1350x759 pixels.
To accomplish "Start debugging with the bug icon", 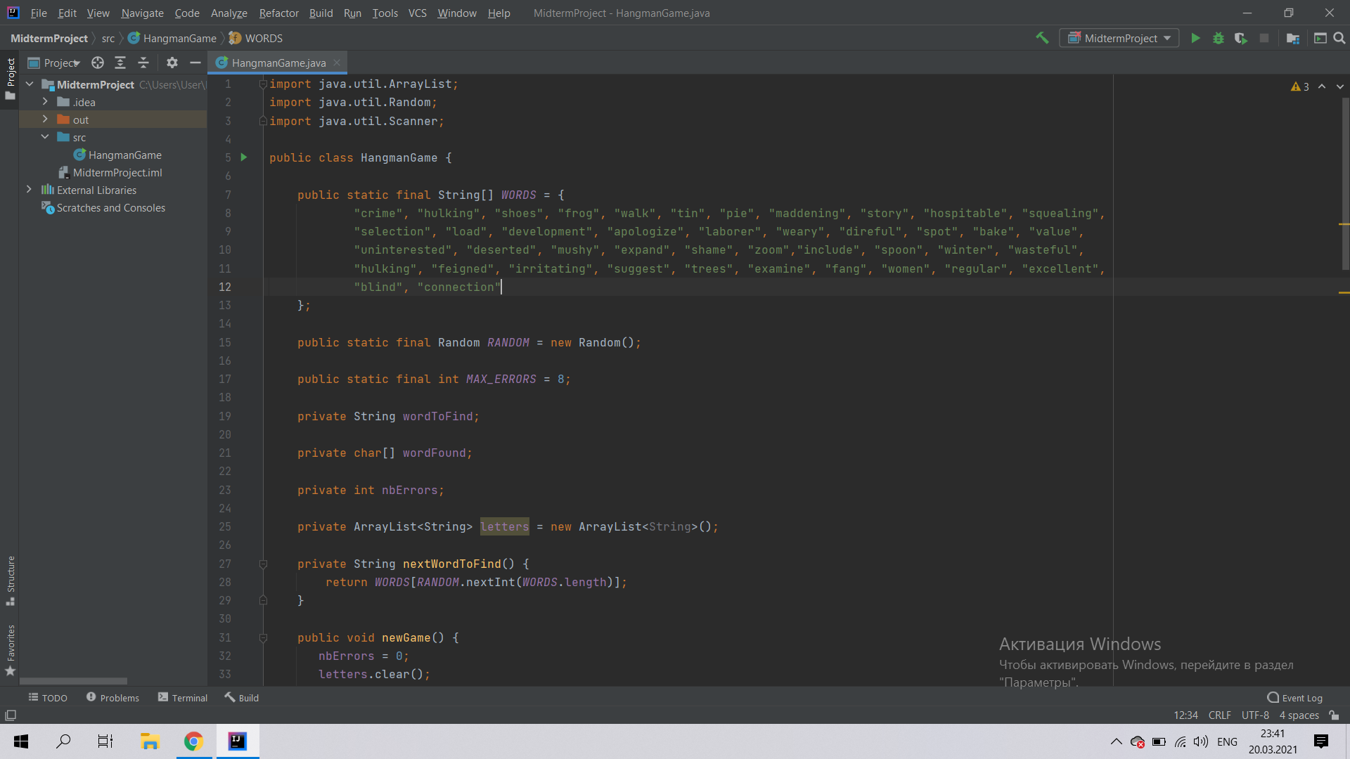I will (x=1219, y=38).
